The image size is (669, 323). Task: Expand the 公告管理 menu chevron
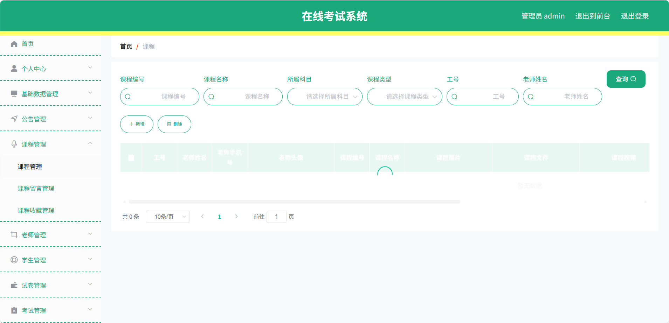click(x=90, y=118)
